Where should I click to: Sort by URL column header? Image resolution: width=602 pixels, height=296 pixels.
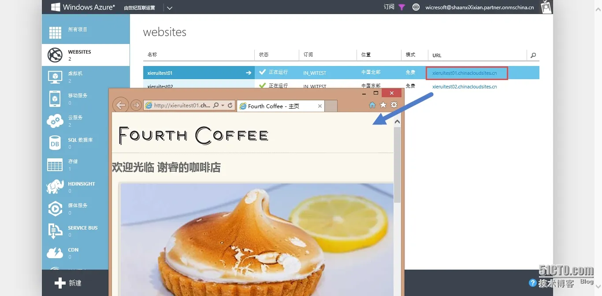click(437, 55)
